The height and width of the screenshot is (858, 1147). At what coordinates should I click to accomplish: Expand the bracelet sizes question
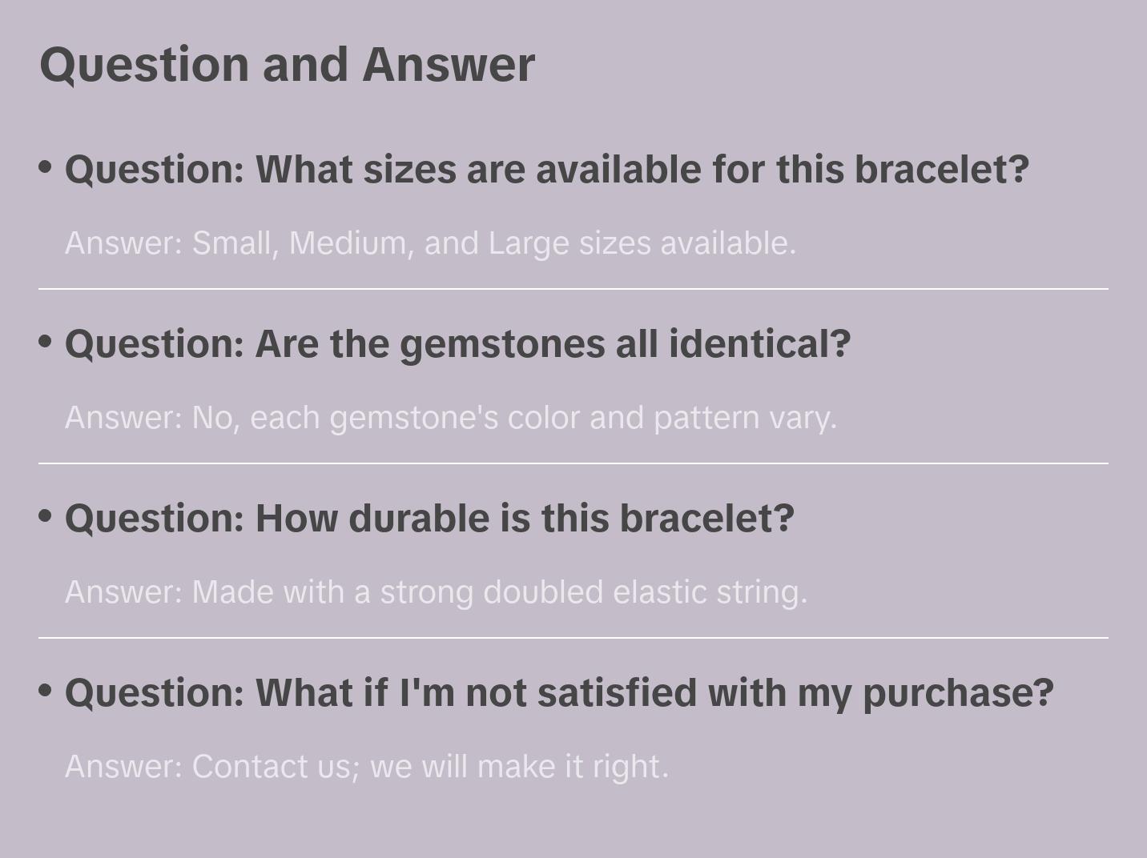546,170
